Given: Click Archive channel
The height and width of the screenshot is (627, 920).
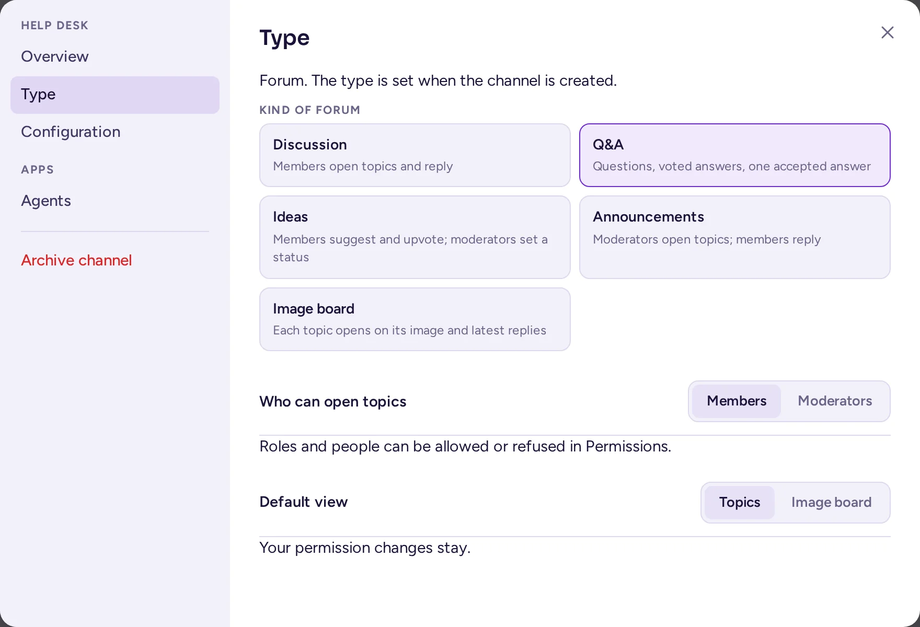Looking at the screenshot, I should point(115,260).
